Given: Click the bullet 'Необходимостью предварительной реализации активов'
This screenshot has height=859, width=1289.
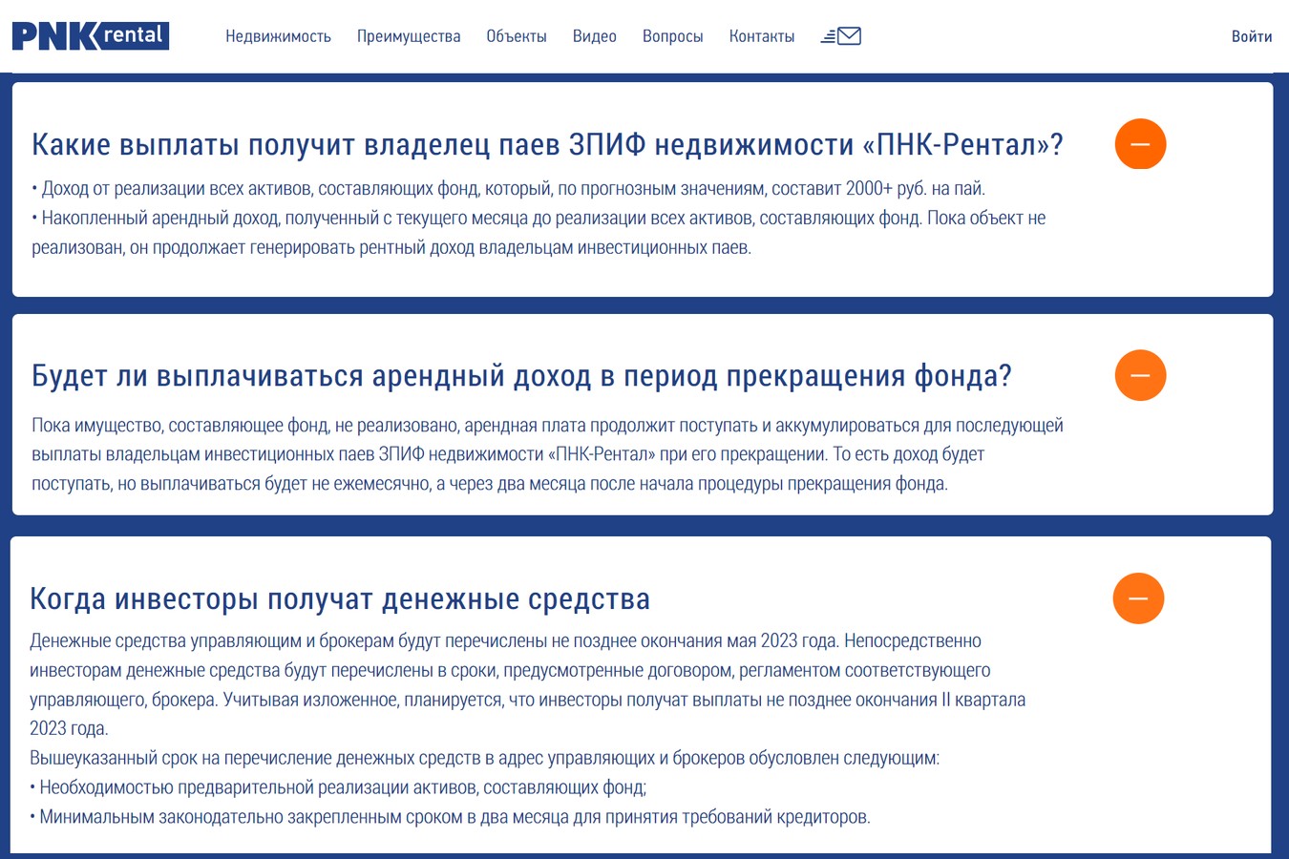Looking at the screenshot, I should pos(338,788).
